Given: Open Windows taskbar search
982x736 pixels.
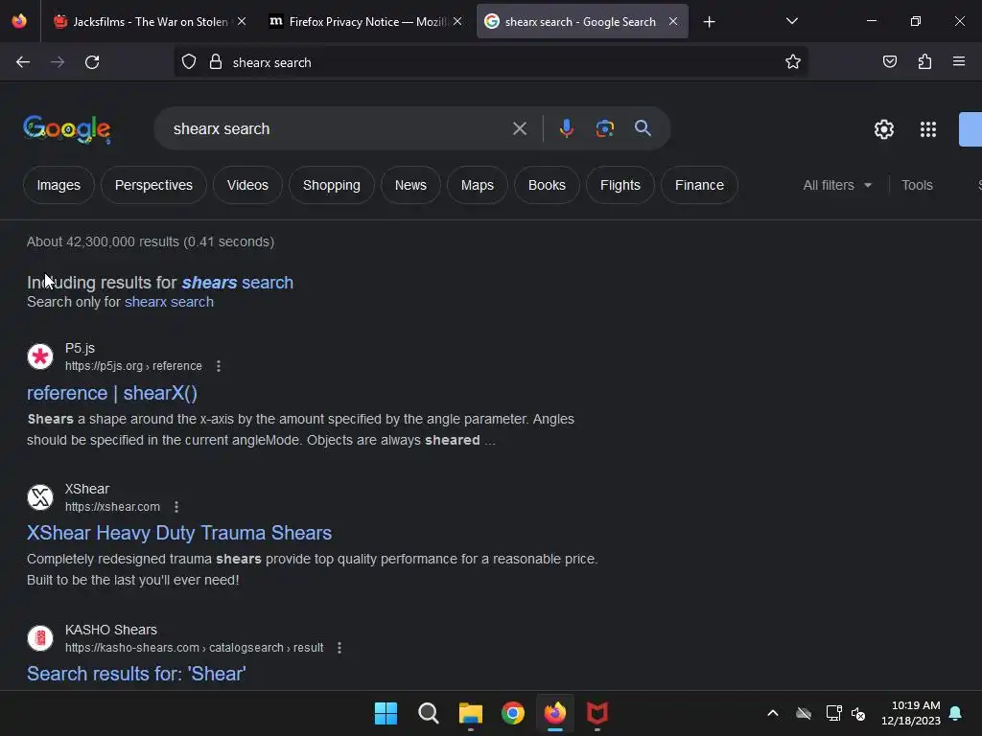Looking at the screenshot, I should pos(429,713).
